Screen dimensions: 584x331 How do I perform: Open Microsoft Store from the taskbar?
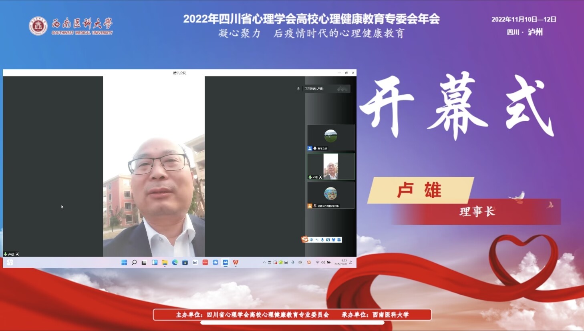tap(185, 262)
